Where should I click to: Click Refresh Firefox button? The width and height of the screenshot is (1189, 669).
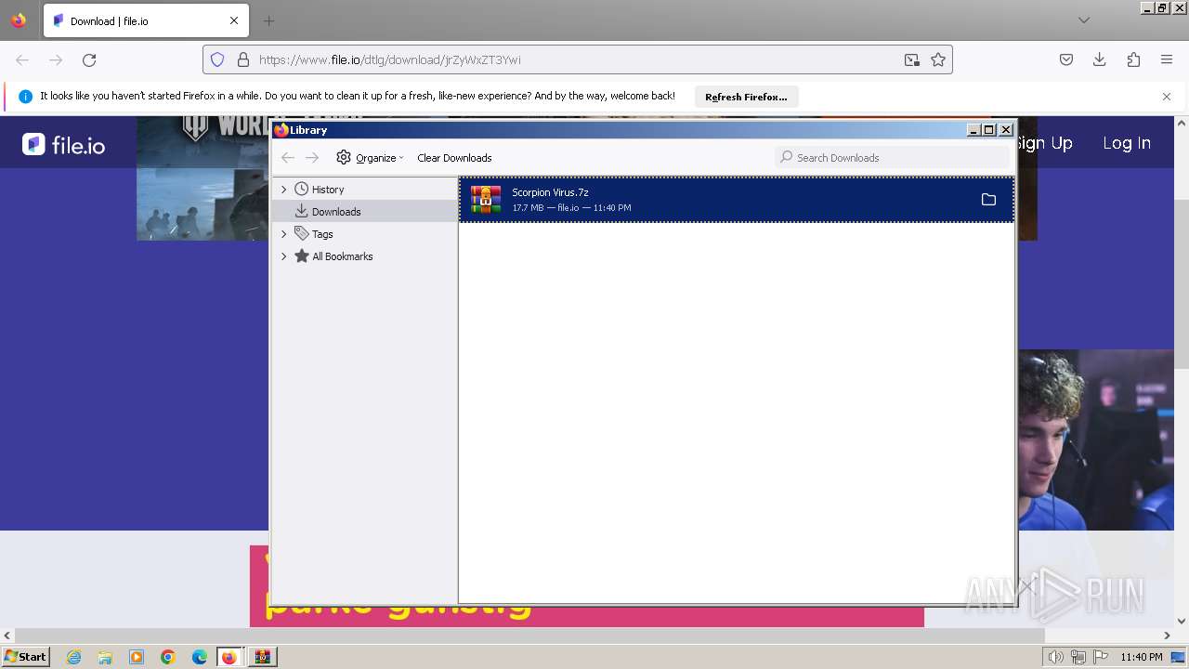746,97
